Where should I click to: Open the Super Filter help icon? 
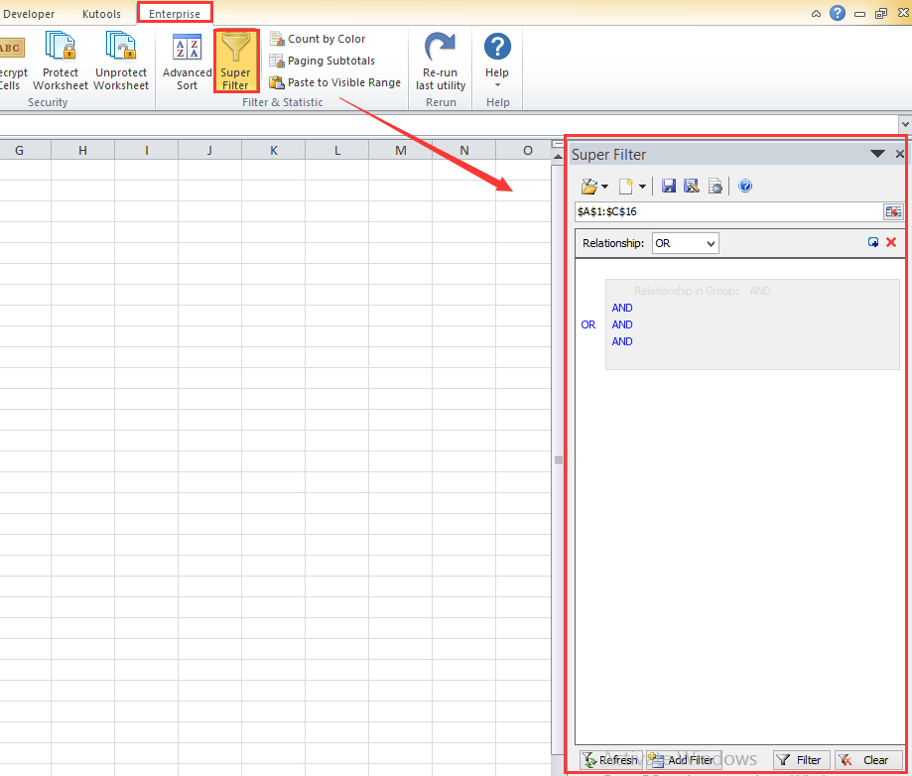point(744,186)
